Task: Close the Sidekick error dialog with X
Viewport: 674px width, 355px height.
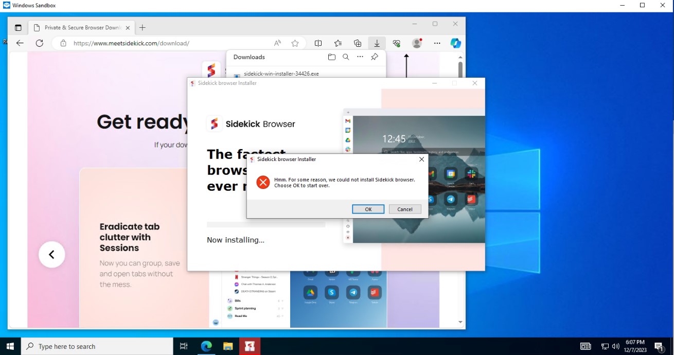Action: tap(422, 159)
